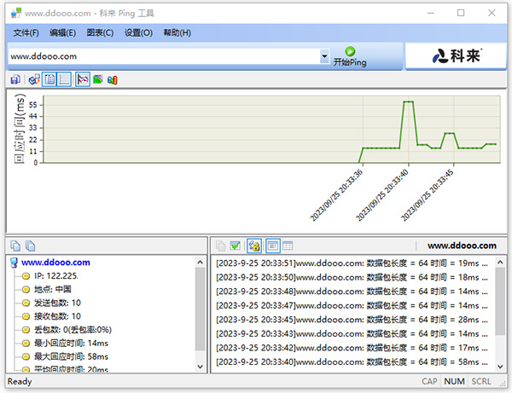Select the 地点: 中国 tree row
The image size is (512, 393).
[53, 289]
